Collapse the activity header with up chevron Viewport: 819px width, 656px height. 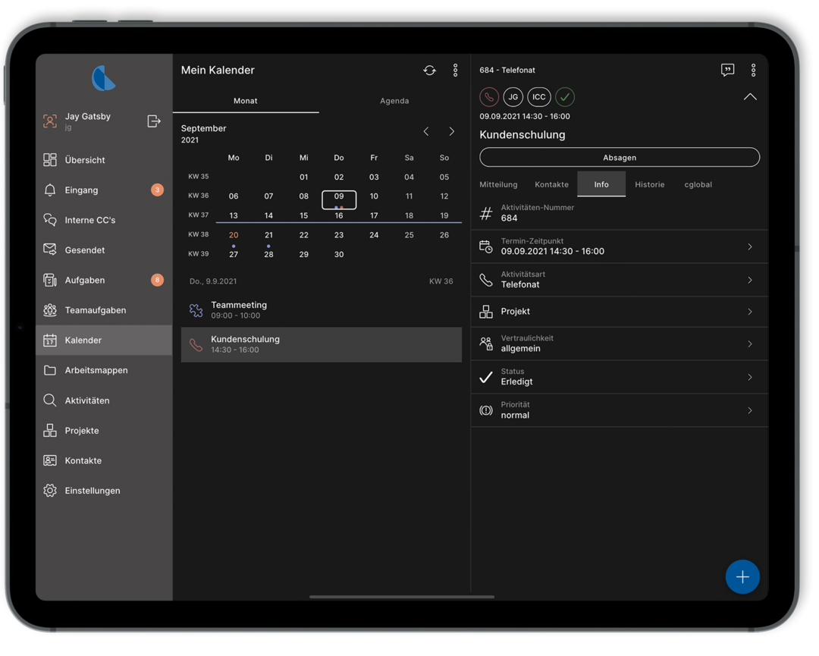(x=749, y=97)
